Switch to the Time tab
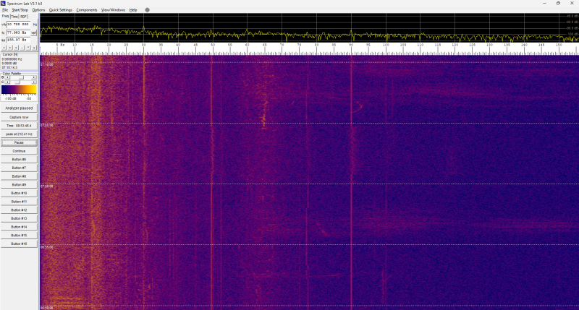The height and width of the screenshot is (310, 579). (14, 17)
